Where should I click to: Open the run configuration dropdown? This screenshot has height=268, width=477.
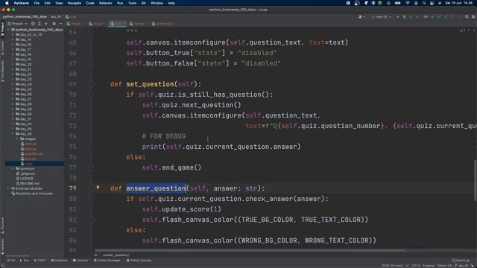(382, 16)
